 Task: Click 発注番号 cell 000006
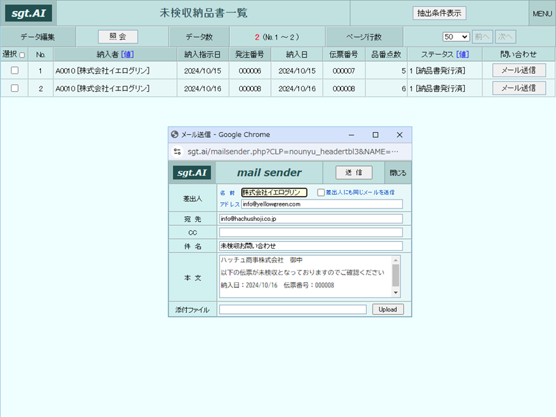tap(250, 71)
